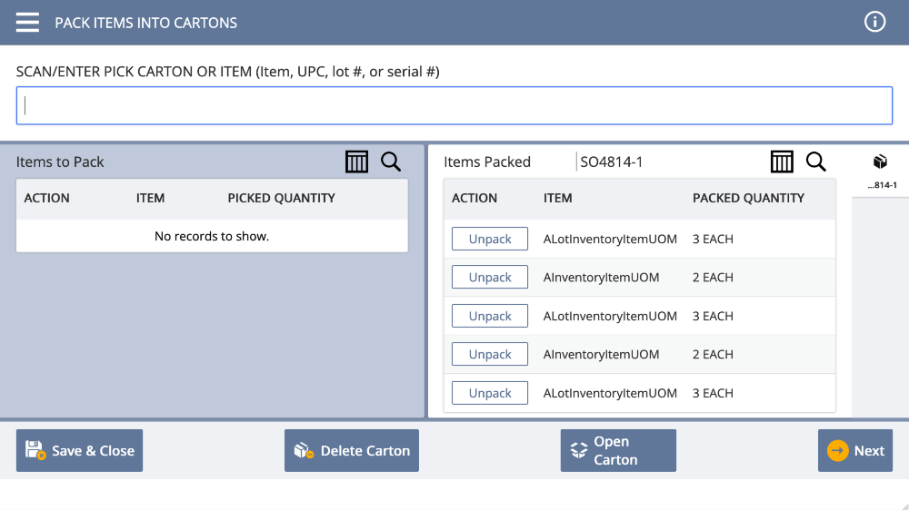Screen dimensions: 909x510
Task: Unpack first ALotInventoryItemUOM row
Action: [x=490, y=239]
